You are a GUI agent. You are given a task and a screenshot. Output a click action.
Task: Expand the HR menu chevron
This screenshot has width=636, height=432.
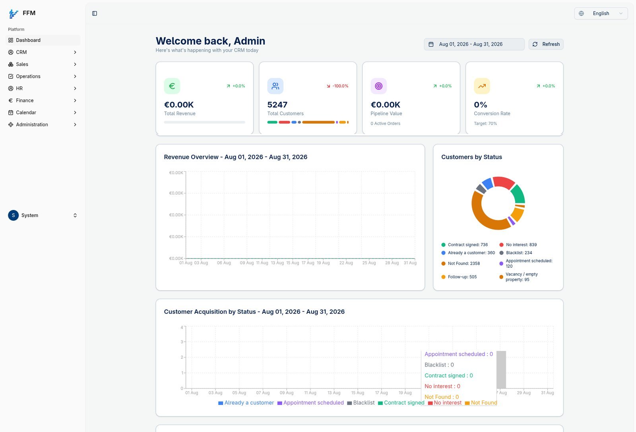75,89
